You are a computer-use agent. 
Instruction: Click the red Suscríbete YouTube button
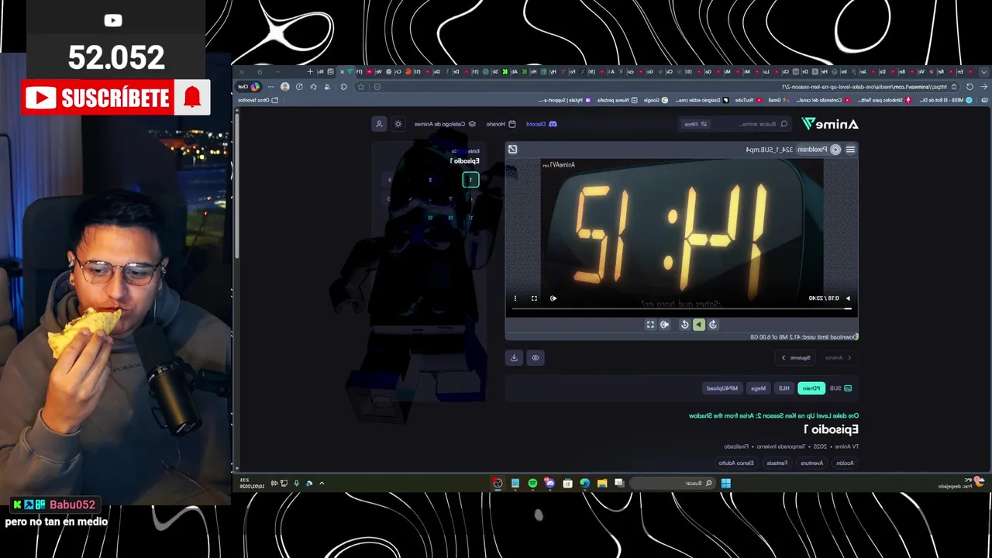[98, 98]
